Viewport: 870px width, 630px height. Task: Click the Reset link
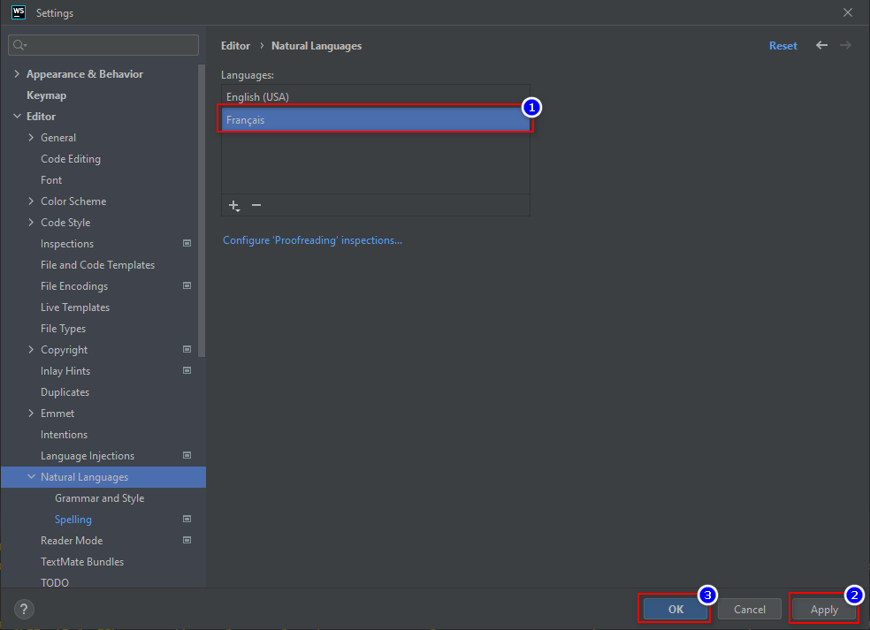(x=782, y=46)
